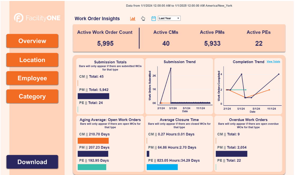Switch to the Location view
The height and width of the screenshot is (175, 295).
[32, 60]
